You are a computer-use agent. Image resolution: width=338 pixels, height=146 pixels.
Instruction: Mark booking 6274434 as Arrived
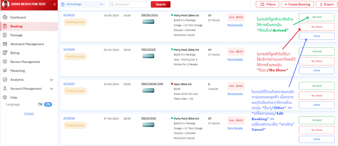317,120
